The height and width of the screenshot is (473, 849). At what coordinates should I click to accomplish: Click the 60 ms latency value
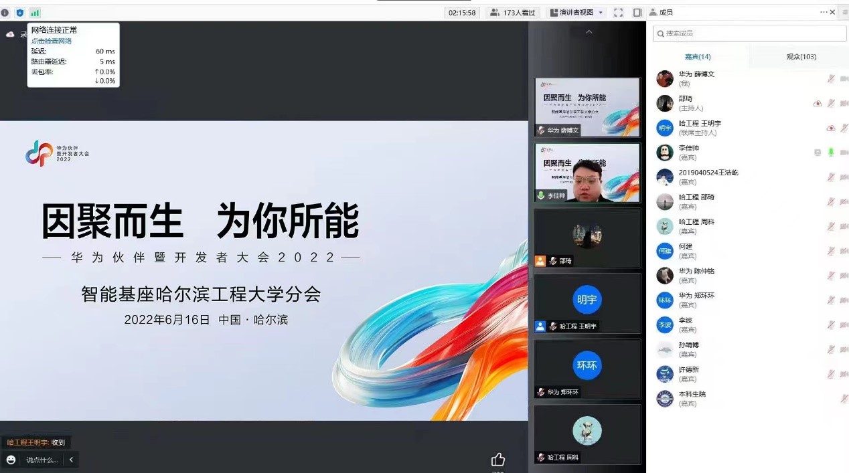pos(105,52)
